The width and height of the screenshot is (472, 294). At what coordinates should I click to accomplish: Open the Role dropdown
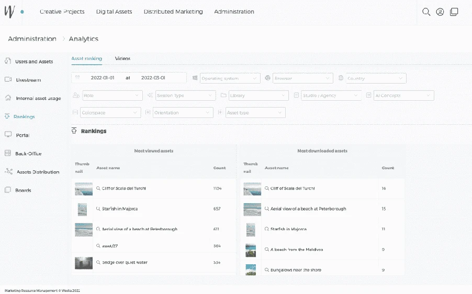pyautogui.click(x=113, y=96)
